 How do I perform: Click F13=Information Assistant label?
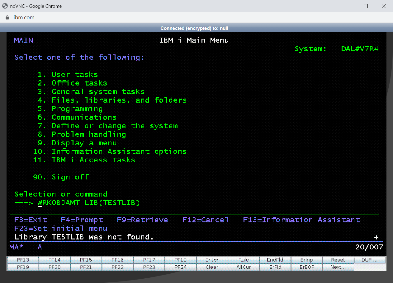(301, 220)
